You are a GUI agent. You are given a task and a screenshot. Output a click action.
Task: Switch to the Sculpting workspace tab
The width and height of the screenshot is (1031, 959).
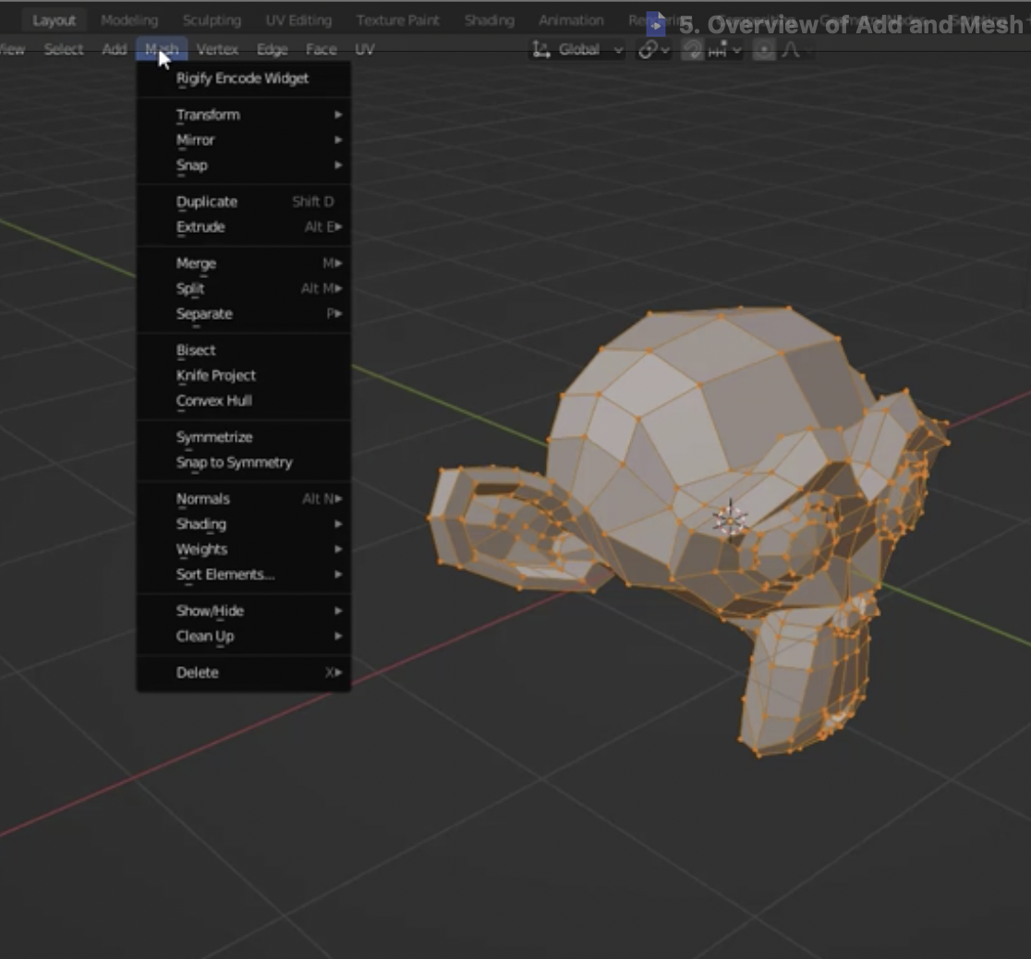212,20
